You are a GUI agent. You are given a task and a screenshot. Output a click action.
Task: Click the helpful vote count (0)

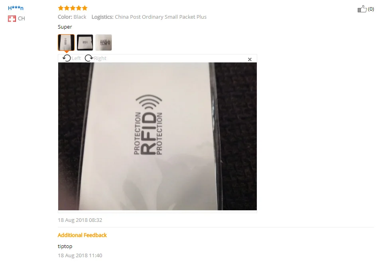371,9
